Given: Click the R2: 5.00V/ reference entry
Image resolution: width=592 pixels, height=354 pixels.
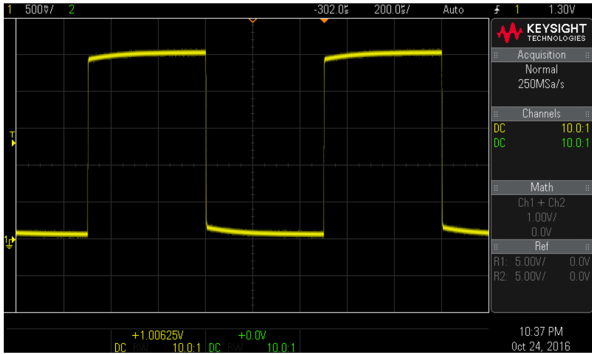Looking at the screenshot, I should (520, 276).
